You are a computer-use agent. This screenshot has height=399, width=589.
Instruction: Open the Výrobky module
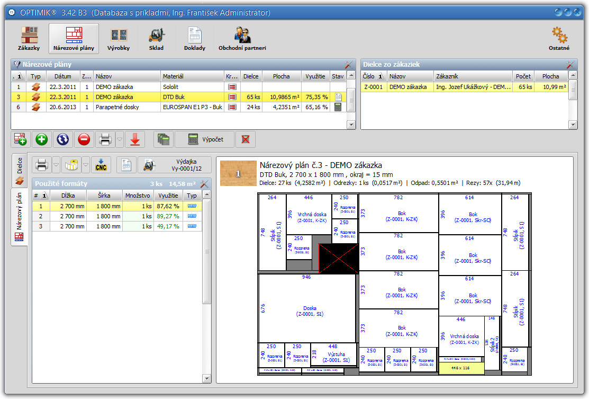click(x=119, y=39)
